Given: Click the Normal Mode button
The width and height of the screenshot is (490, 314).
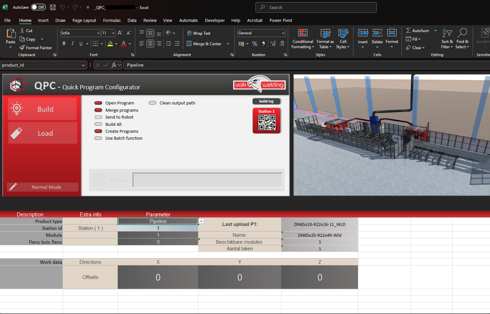Looking at the screenshot, I should click(43, 187).
